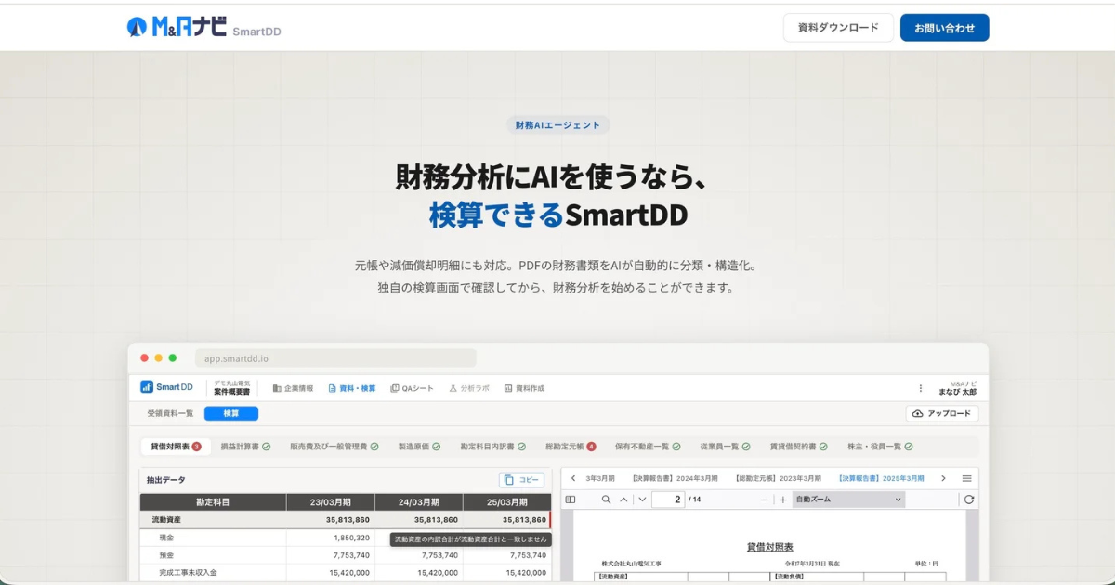This screenshot has height=585, width=1115.
Task: Go to next PDF page arrow
Action: click(x=640, y=500)
